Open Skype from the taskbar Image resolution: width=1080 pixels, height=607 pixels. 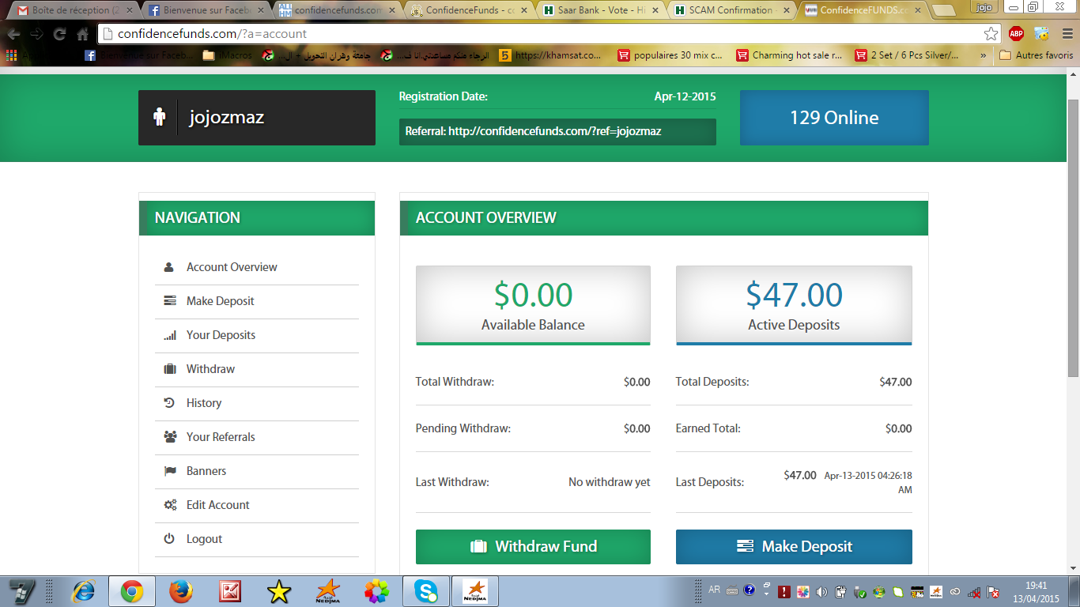(x=426, y=591)
